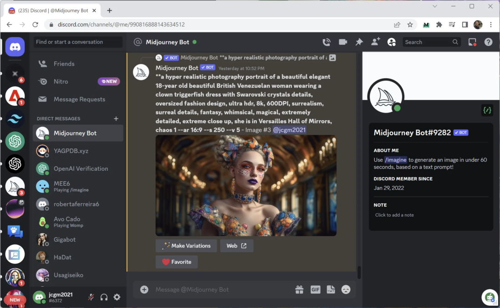The height and width of the screenshot is (308, 500).
Task: Add friends to DM icon
Action: point(375,42)
